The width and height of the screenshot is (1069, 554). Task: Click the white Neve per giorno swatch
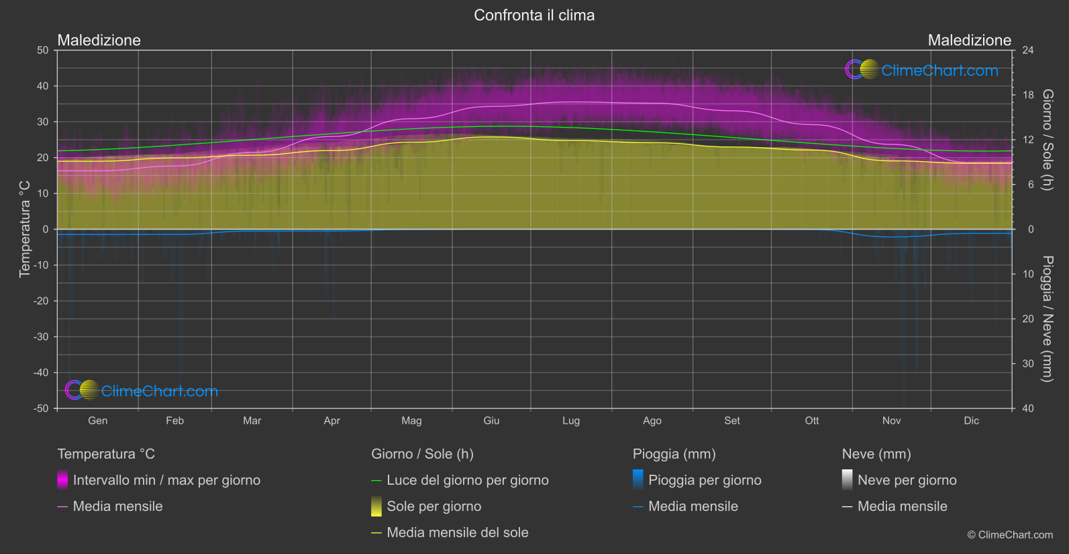pyautogui.click(x=848, y=479)
